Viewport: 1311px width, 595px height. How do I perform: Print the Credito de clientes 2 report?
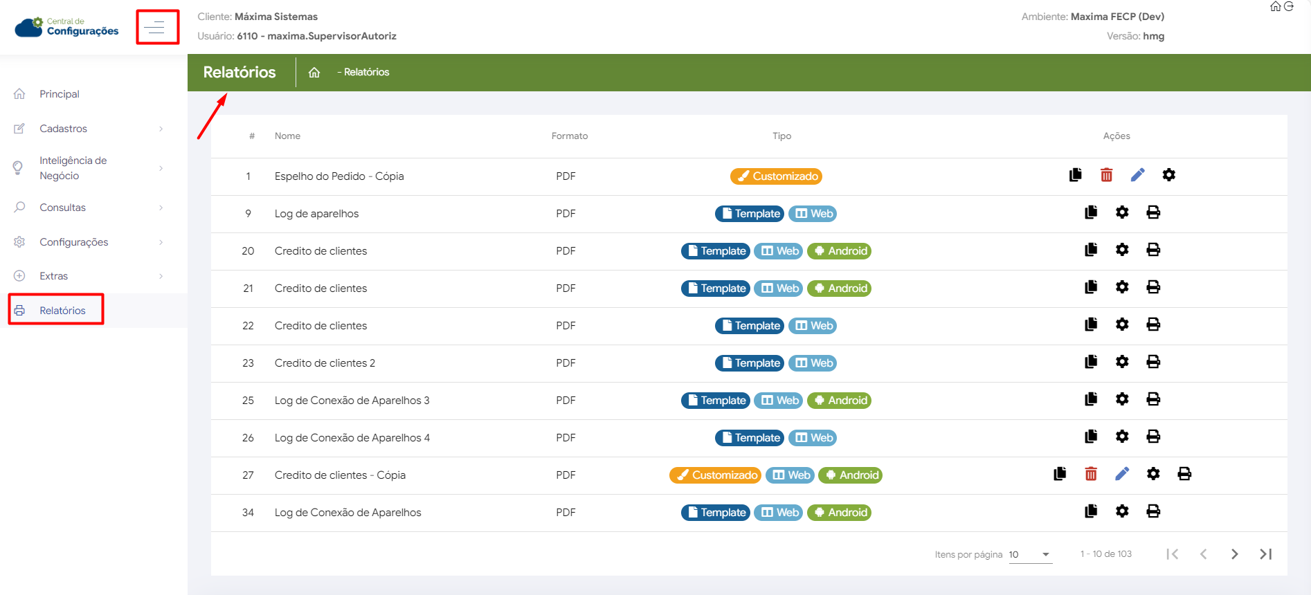coord(1153,362)
